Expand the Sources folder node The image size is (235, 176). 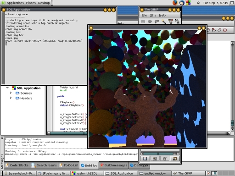[11, 93]
